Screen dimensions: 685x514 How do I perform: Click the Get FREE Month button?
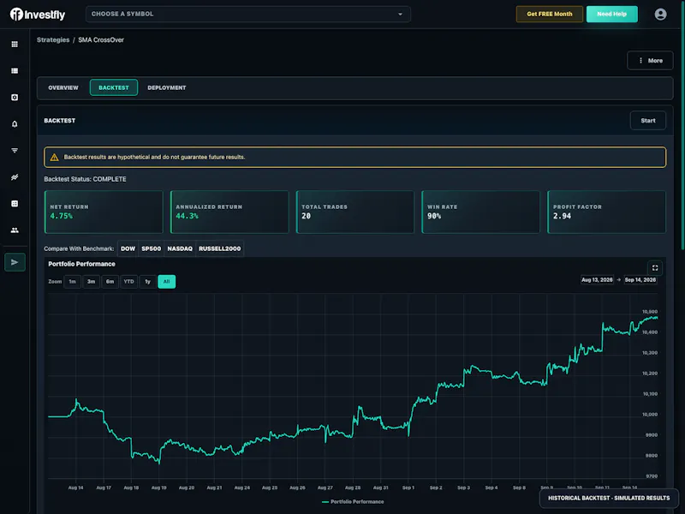coord(550,14)
